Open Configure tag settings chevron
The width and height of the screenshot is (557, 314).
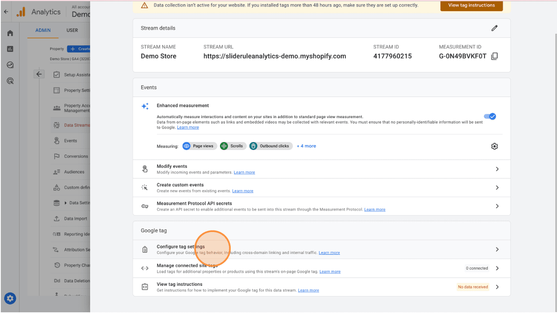click(x=497, y=249)
